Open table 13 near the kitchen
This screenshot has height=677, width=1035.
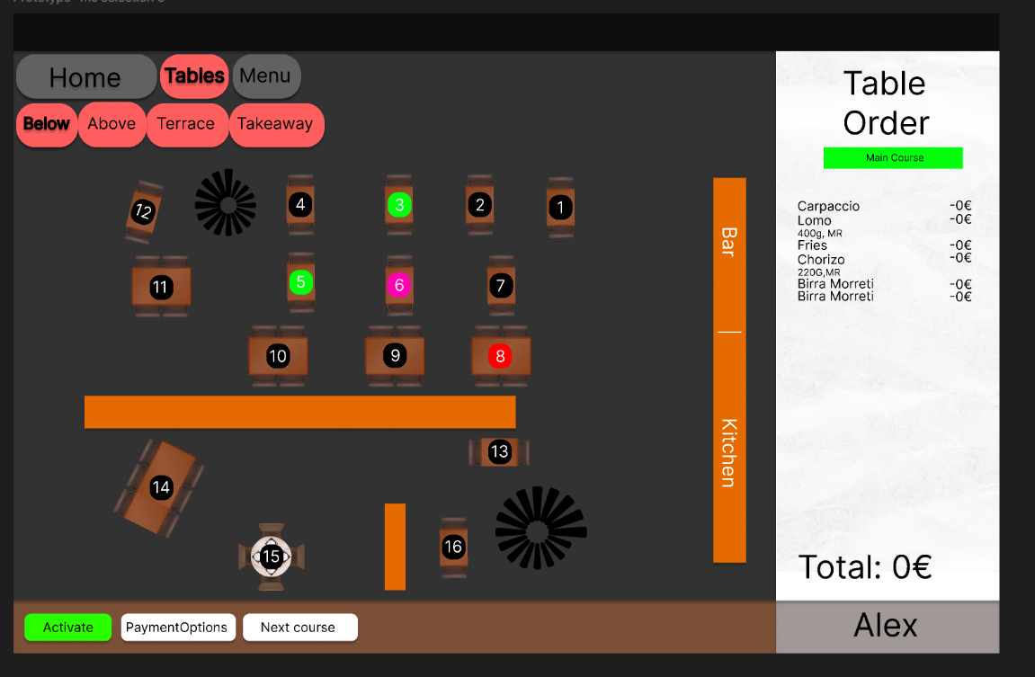pyautogui.click(x=499, y=451)
